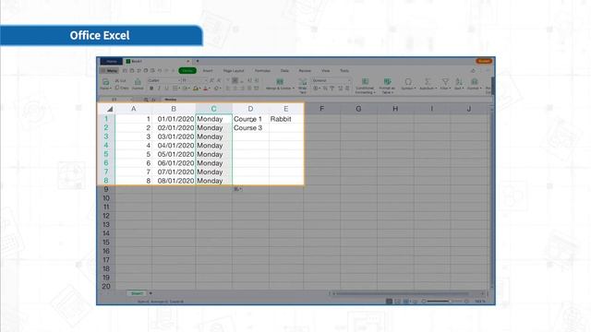The width and height of the screenshot is (591, 332).
Task: Click cell with Rabbit
Action: 286,119
